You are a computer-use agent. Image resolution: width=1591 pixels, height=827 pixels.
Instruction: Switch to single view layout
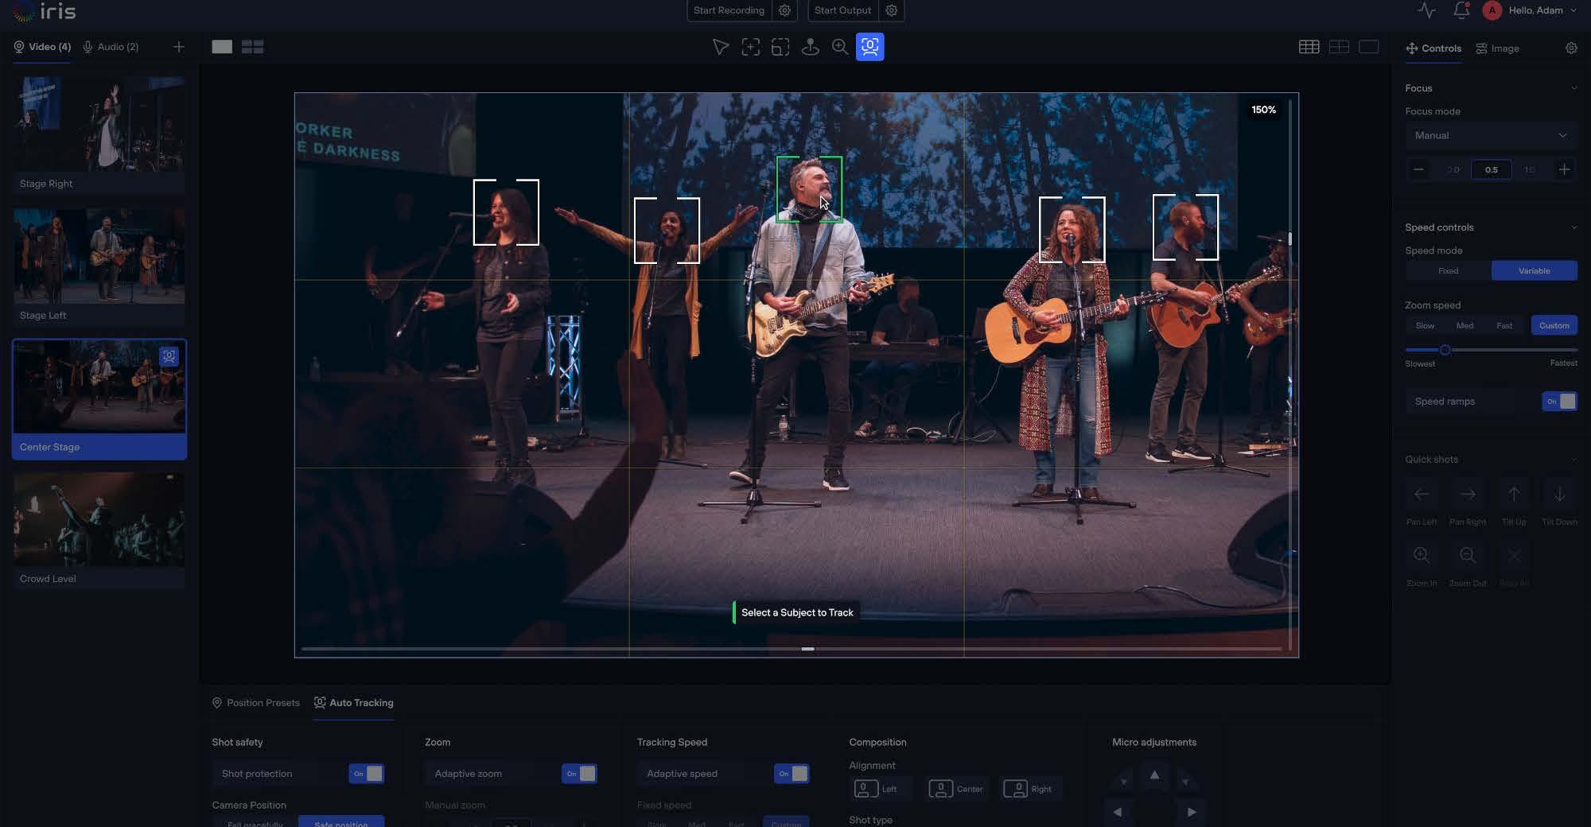pos(222,47)
